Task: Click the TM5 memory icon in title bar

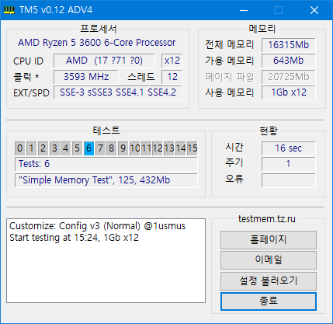Action: tap(9, 10)
